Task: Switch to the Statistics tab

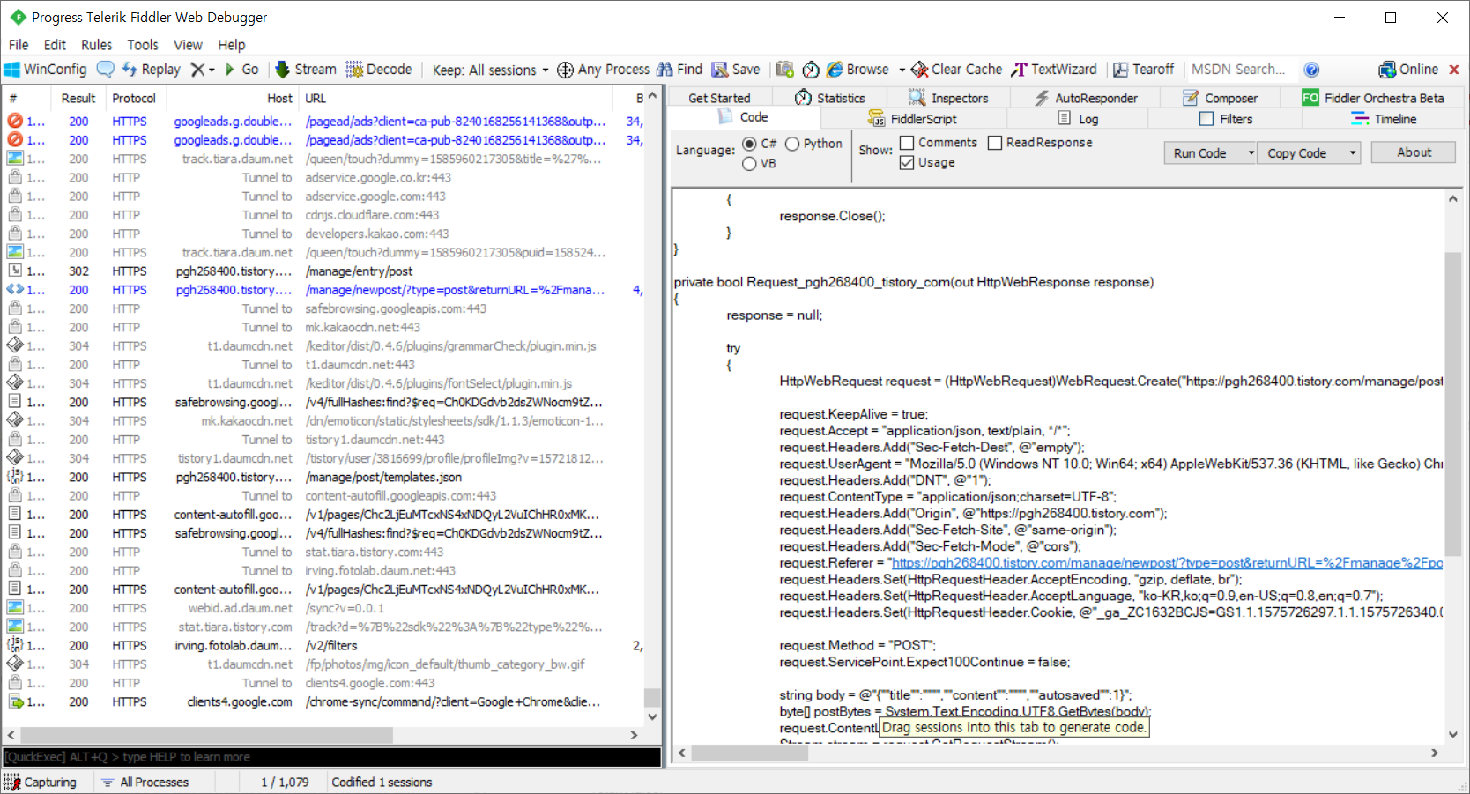Action: coord(829,98)
